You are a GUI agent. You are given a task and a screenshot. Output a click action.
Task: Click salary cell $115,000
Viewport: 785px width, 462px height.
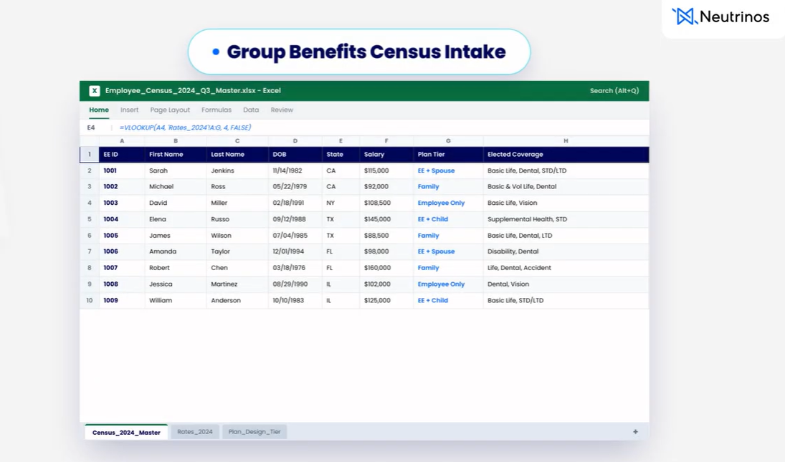(x=386, y=170)
